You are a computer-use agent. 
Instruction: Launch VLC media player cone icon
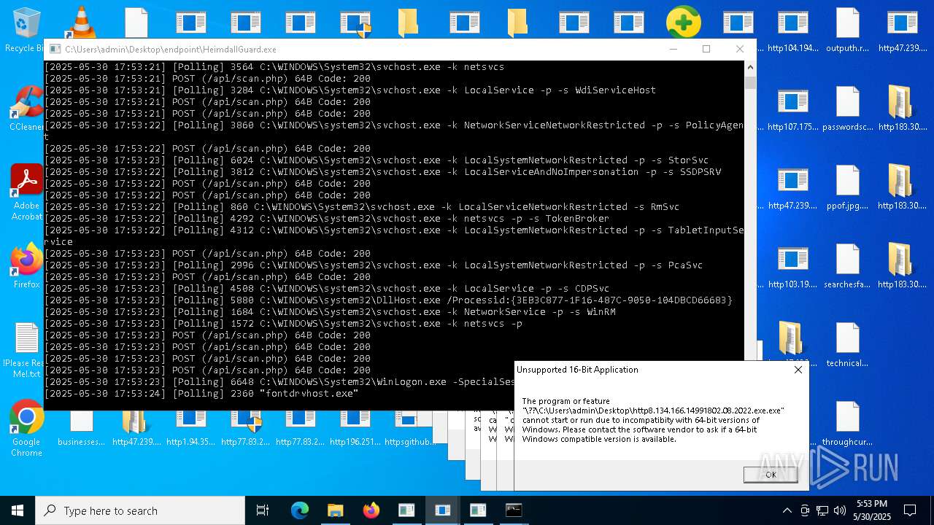click(81, 22)
